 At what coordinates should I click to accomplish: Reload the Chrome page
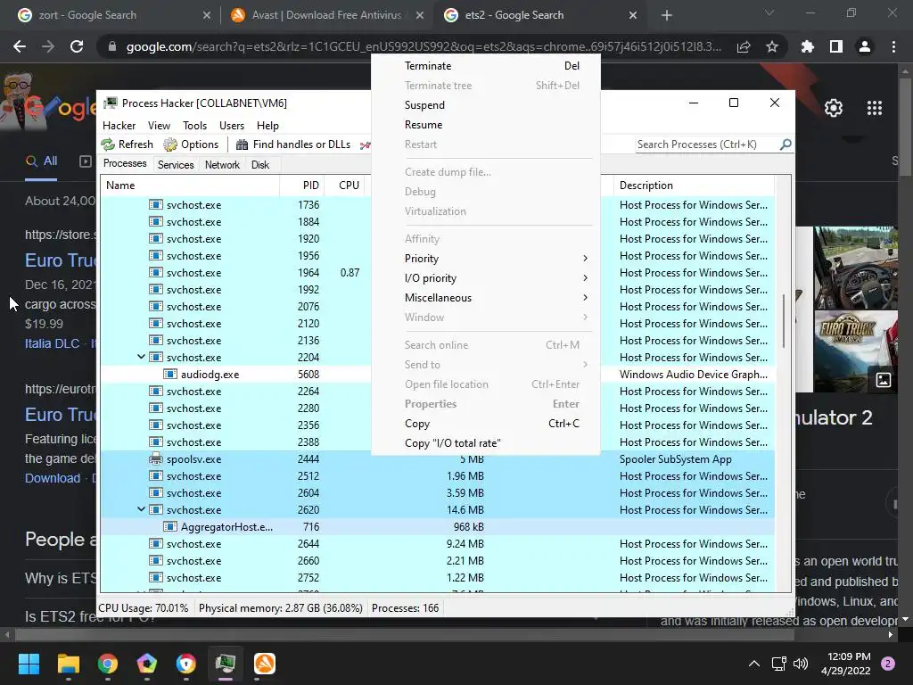click(77, 46)
